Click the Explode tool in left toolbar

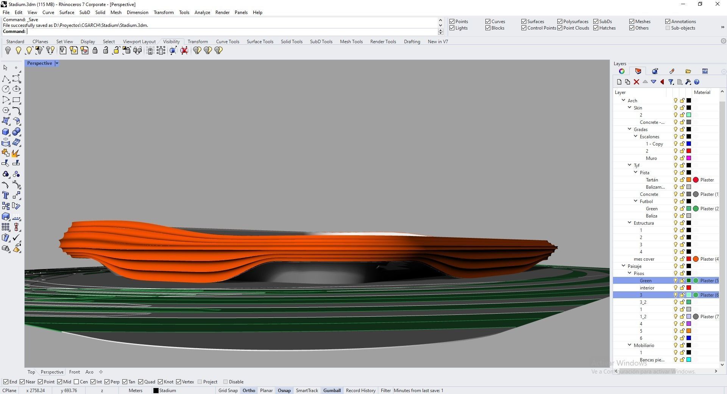click(16, 153)
